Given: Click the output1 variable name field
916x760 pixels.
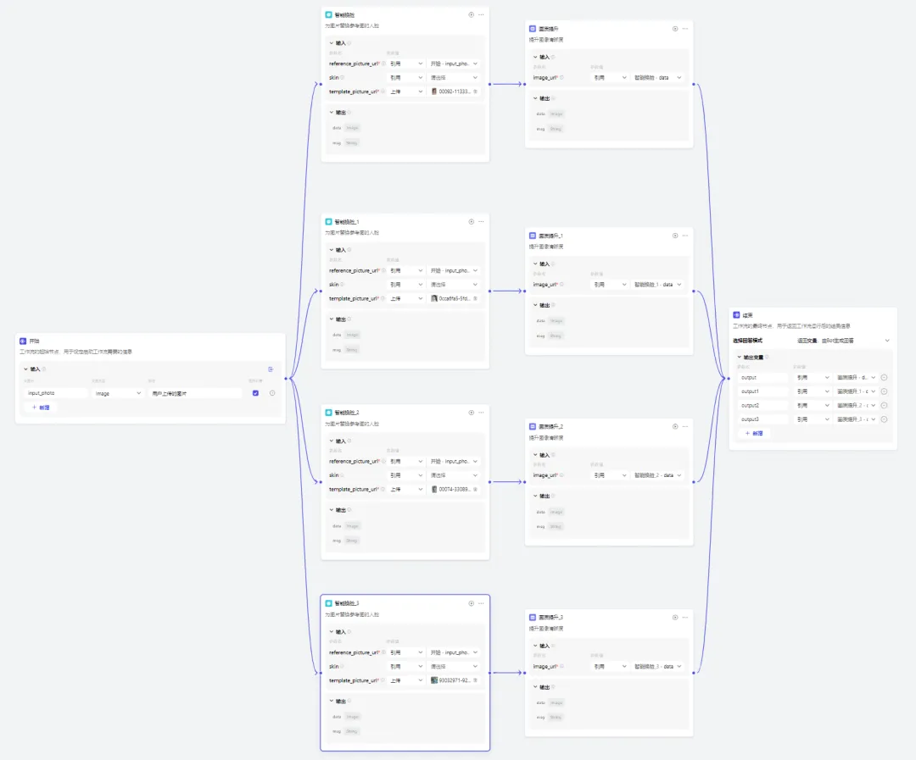Looking at the screenshot, I should 763,391.
